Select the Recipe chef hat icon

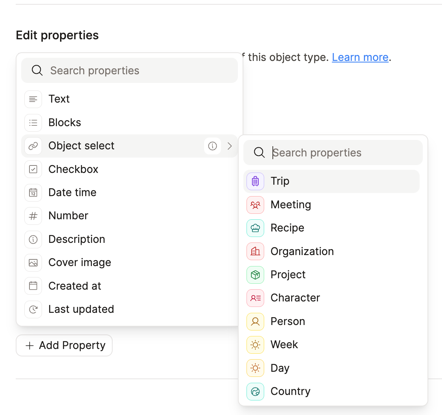pyautogui.click(x=255, y=228)
